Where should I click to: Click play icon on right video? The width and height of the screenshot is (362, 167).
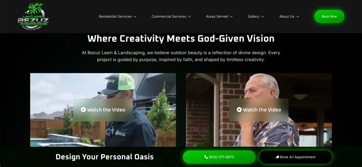pyautogui.click(x=239, y=110)
